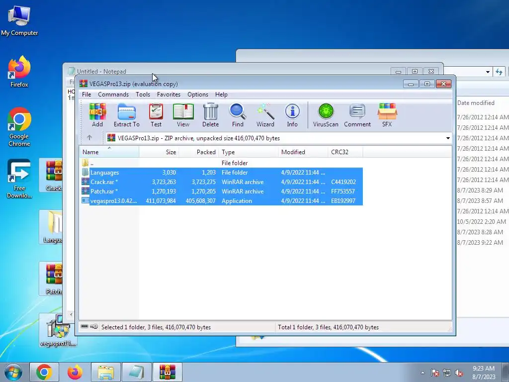Screen dimensions: 509x382
Task: Start VirusScan on the archive
Action: point(326,115)
